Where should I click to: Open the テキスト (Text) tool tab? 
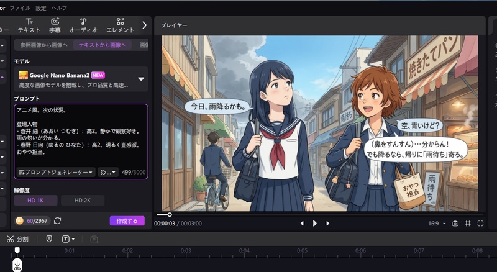(x=29, y=25)
